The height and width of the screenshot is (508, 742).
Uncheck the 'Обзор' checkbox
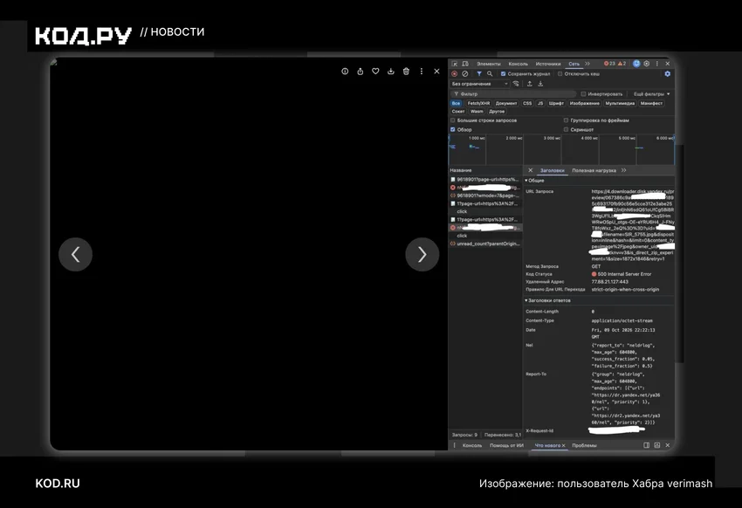coord(453,129)
